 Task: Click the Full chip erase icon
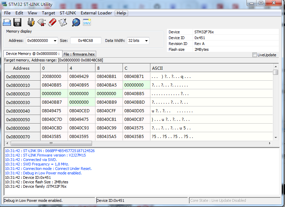pos(52,23)
